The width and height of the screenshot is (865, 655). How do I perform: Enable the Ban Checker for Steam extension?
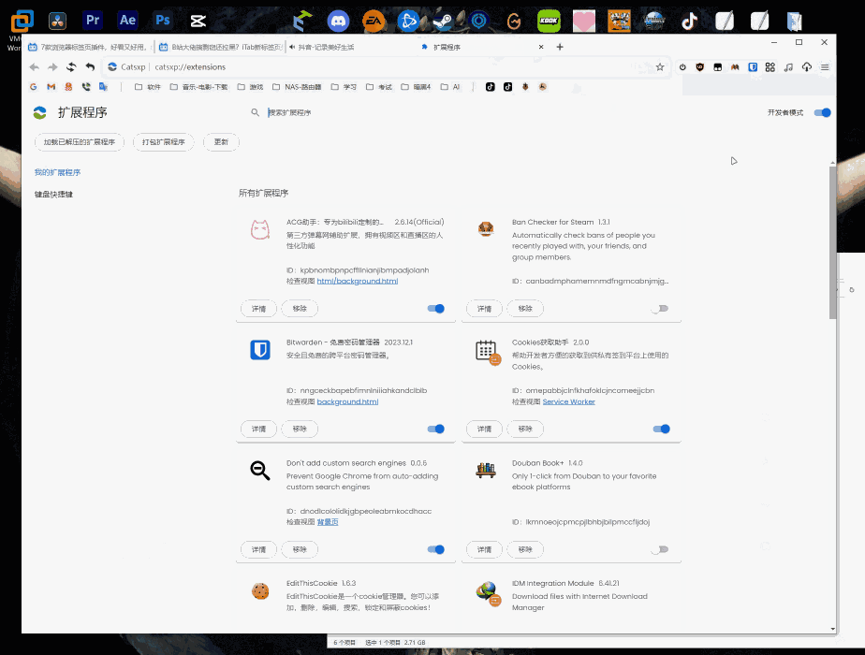(661, 309)
